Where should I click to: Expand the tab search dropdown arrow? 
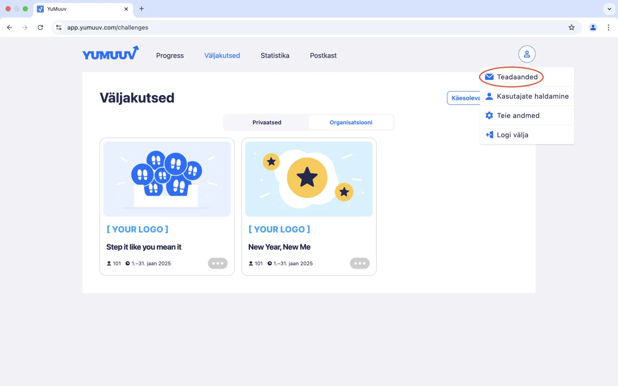pos(609,9)
